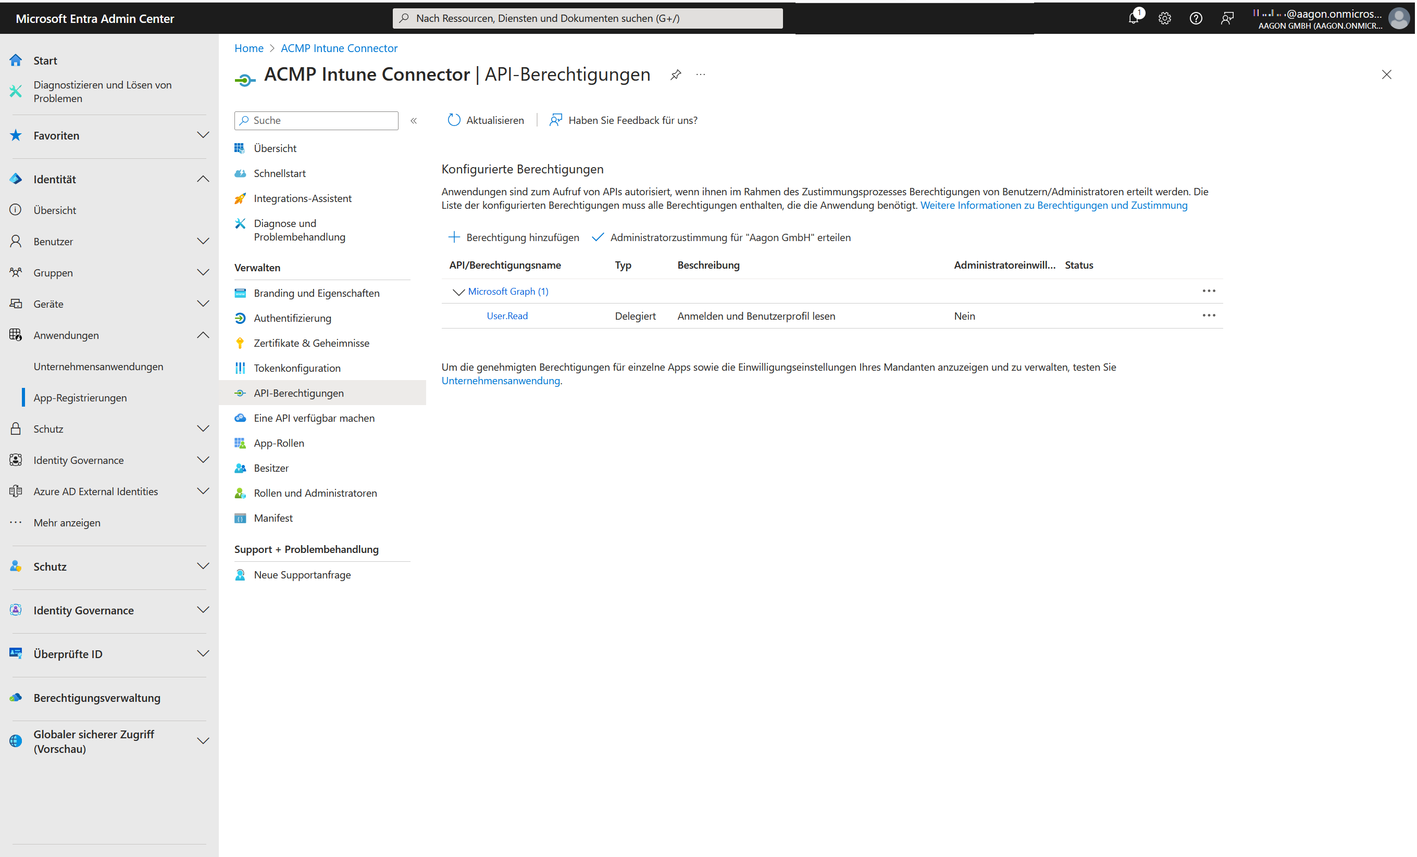The width and height of the screenshot is (1417, 857).
Task: Select API-Berechtigungen in the menu
Action: pos(322,393)
